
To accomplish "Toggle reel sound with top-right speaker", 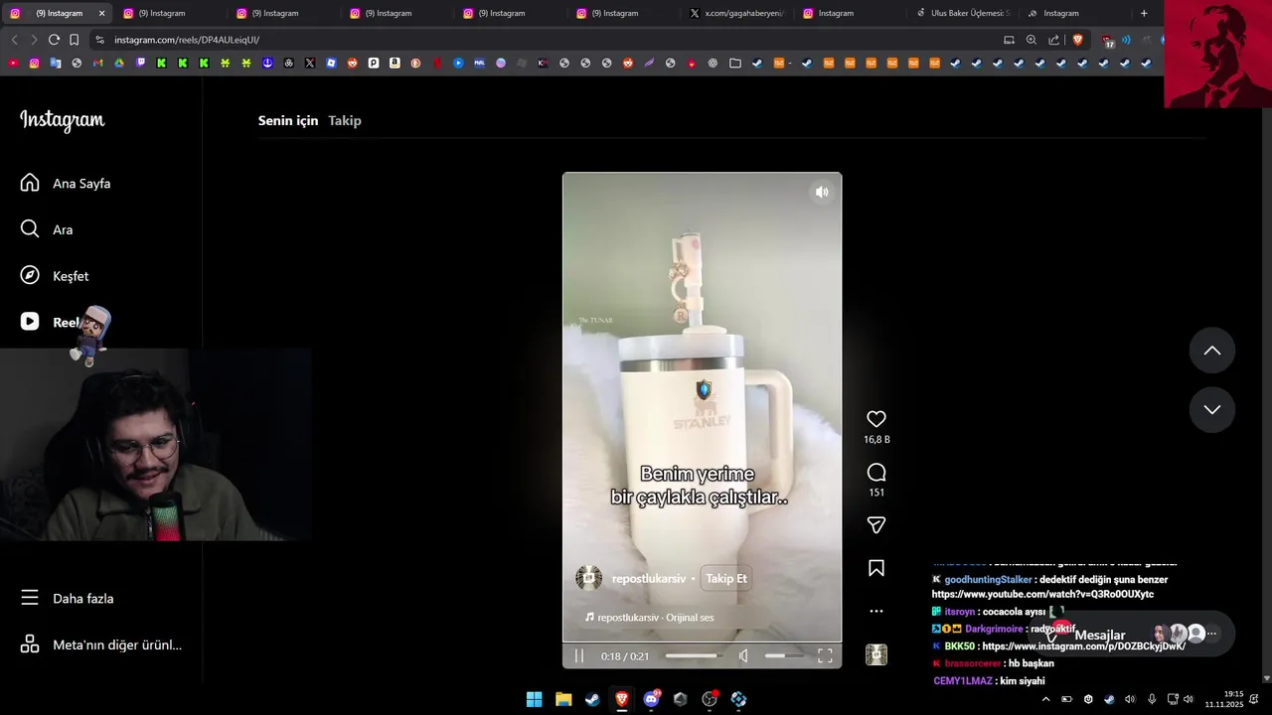I will pyautogui.click(x=822, y=193).
